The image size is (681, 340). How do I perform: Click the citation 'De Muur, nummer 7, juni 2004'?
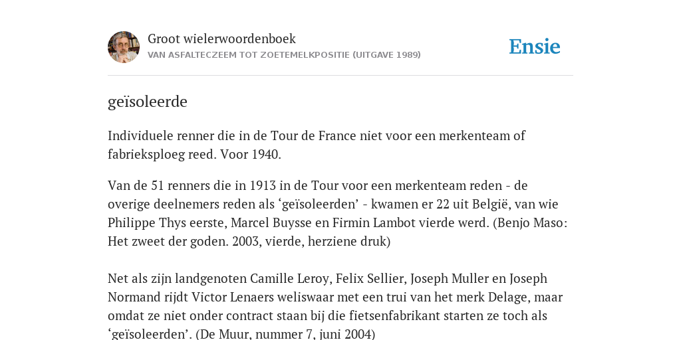point(286,335)
